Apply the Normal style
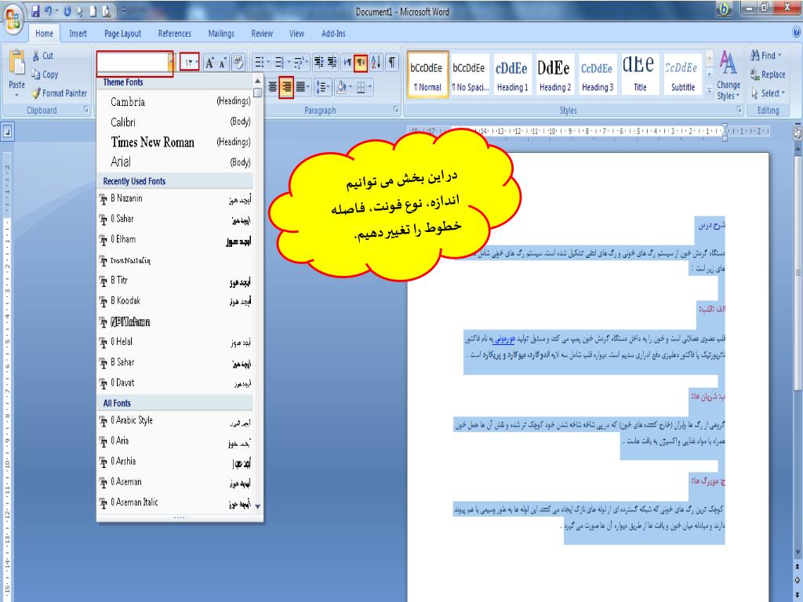Screen dimensions: 803x602 pos(427,74)
